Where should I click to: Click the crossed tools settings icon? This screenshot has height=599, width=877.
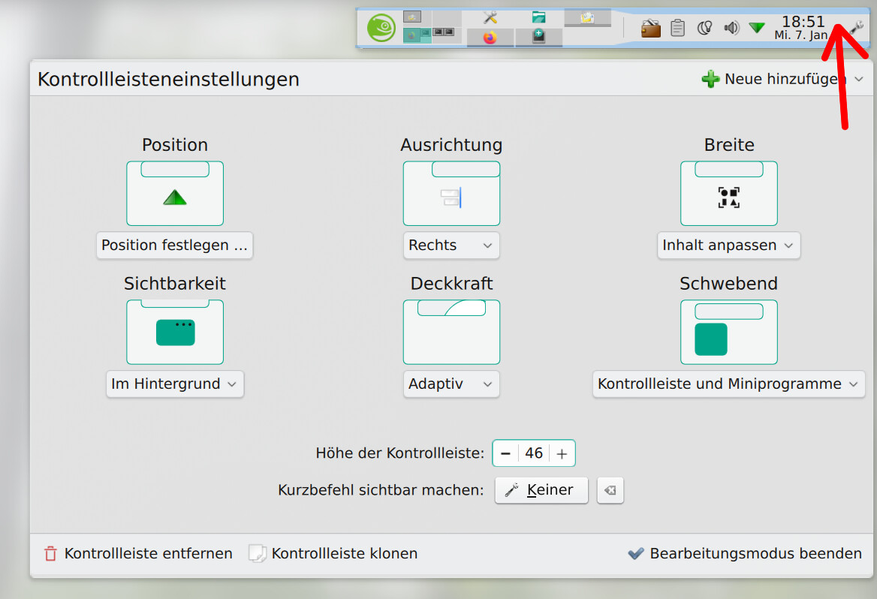pyautogui.click(x=490, y=17)
